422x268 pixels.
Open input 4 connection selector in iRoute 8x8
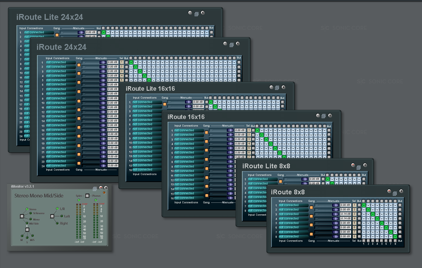[294, 218]
